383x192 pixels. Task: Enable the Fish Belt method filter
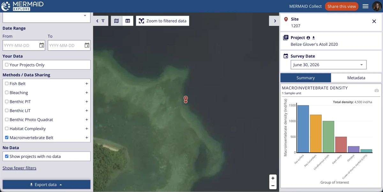pos(7,84)
